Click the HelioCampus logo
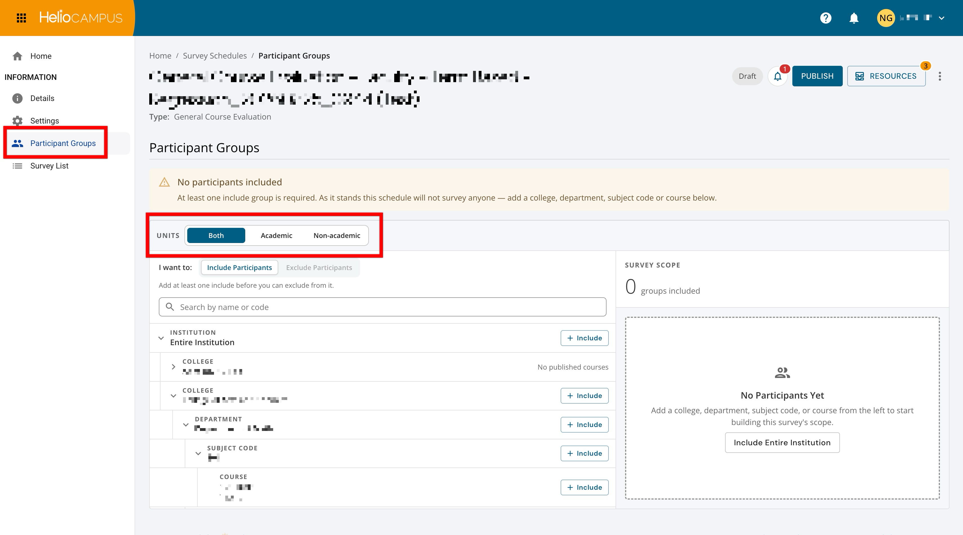The image size is (963, 535). [81, 17]
